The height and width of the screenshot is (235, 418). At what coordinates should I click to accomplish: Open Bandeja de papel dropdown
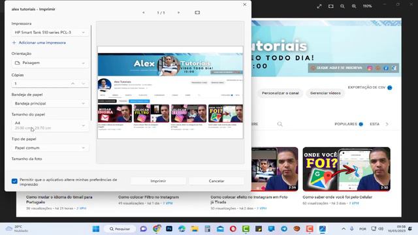[50, 103]
